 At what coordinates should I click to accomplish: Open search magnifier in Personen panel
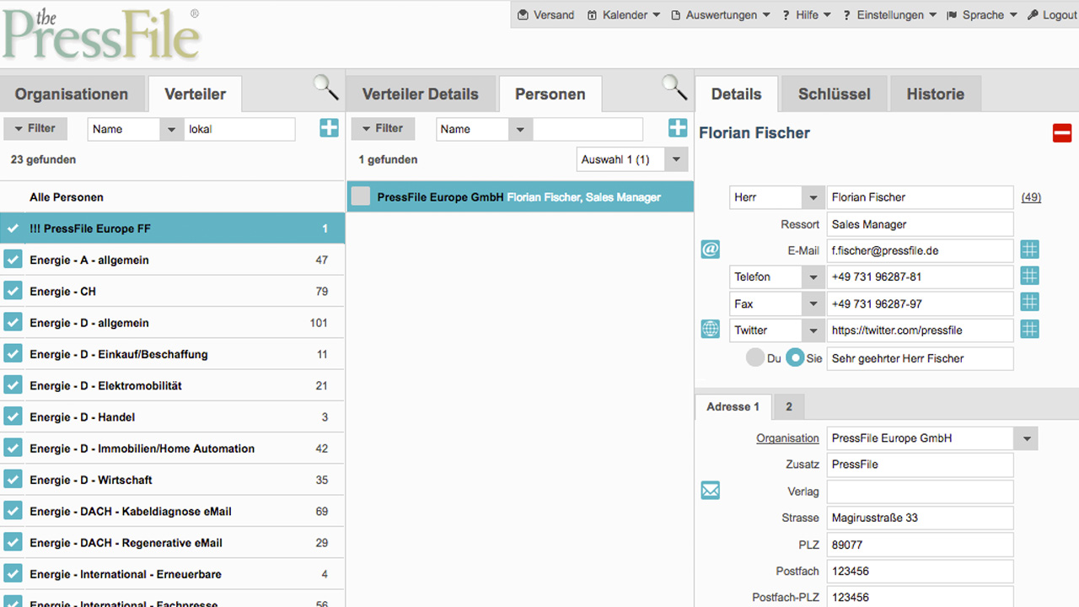click(x=674, y=87)
